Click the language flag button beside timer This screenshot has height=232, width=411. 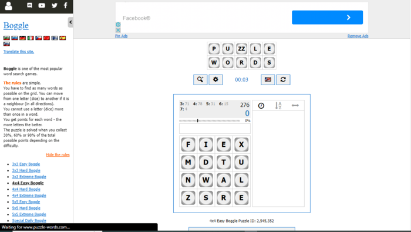[x=268, y=80]
